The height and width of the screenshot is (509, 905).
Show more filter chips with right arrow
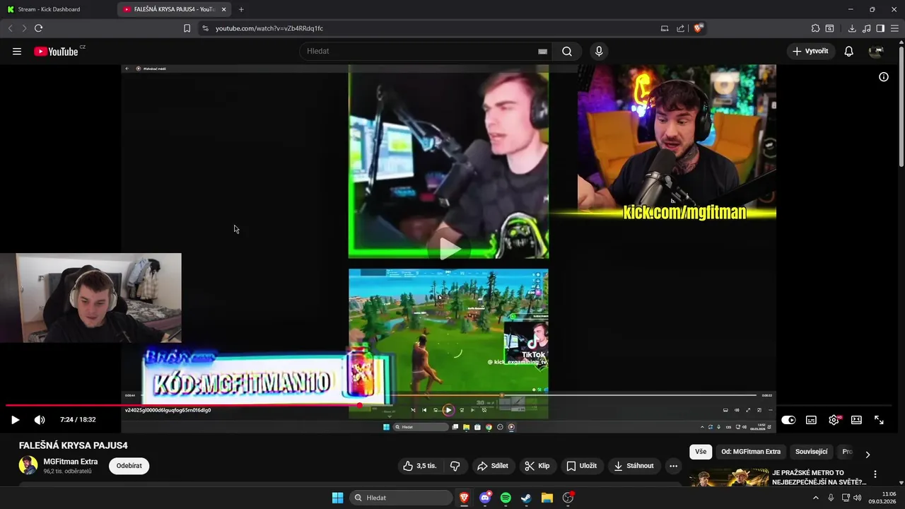pos(868,454)
